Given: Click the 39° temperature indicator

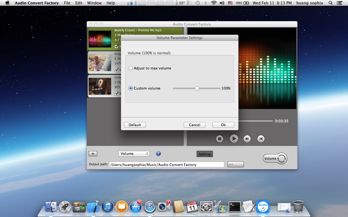Looking at the screenshot, I should click(180, 3).
